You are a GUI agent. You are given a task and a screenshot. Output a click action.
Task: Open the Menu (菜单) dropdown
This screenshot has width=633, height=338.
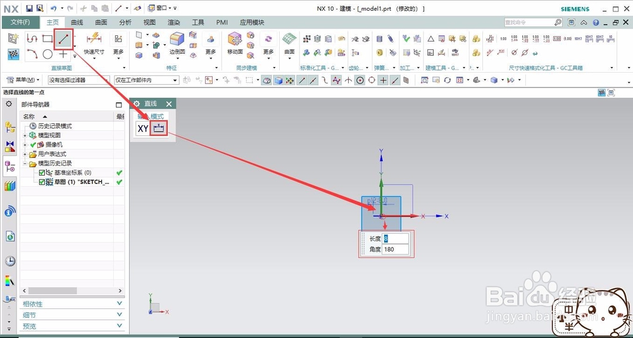pos(23,80)
